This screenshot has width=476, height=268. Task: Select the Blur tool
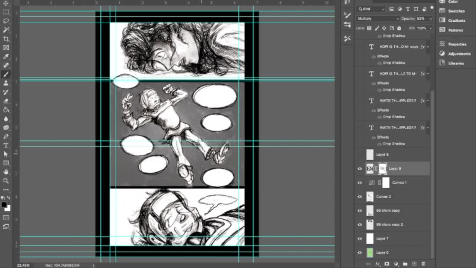pyautogui.click(x=6, y=119)
